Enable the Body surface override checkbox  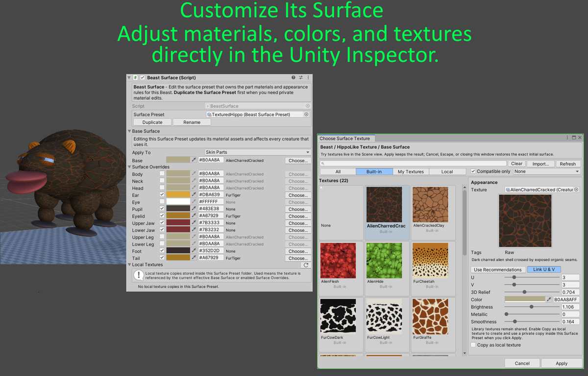(162, 174)
